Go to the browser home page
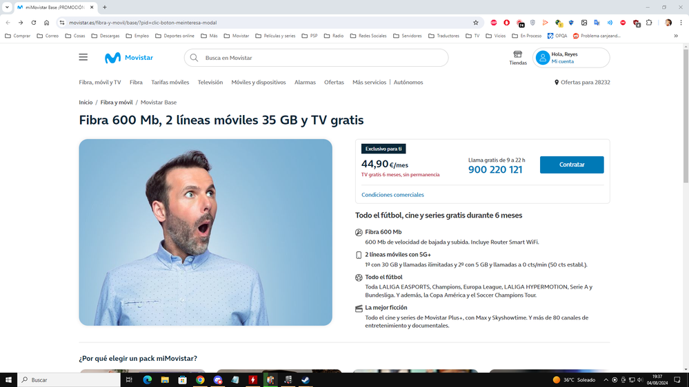 coord(47,22)
